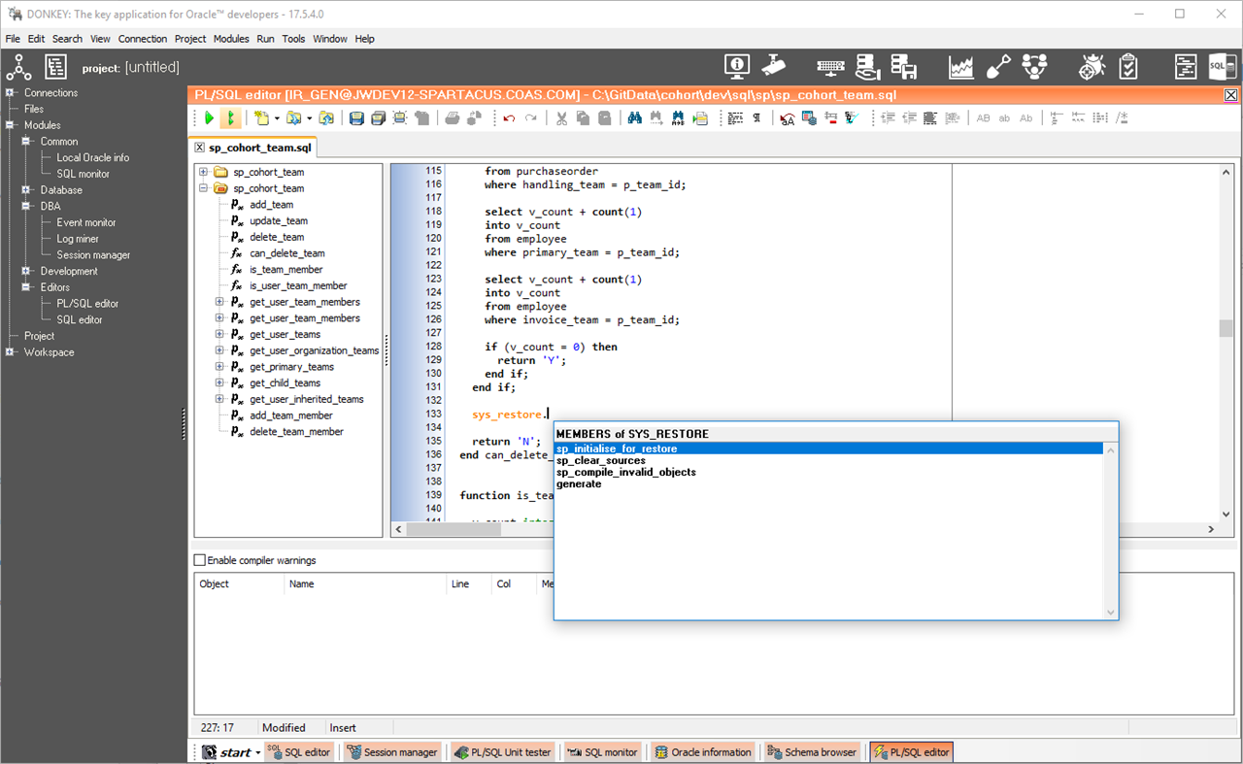Click the Session manager taskbar button
The width and height of the screenshot is (1243, 764).
click(x=392, y=752)
